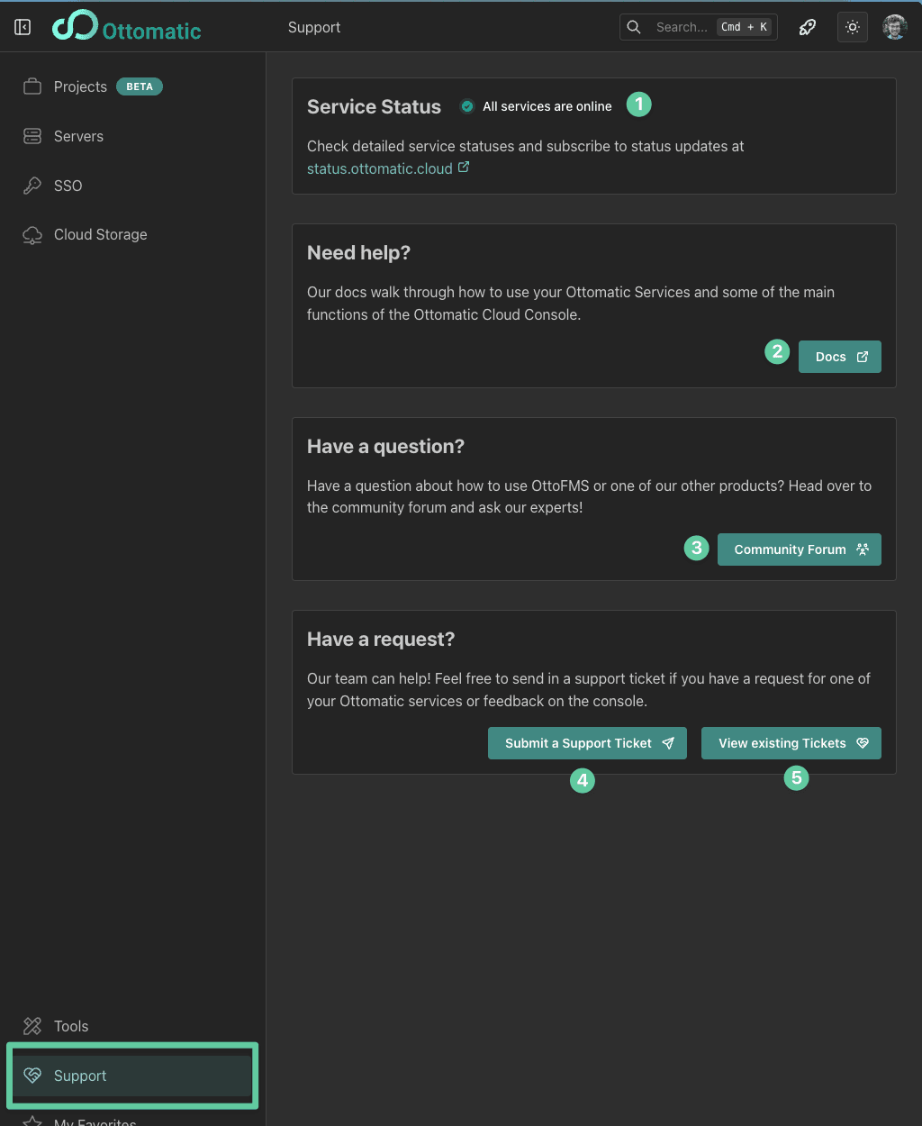Click Submit a Support Ticket
The image size is (922, 1126).
coord(587,743)
